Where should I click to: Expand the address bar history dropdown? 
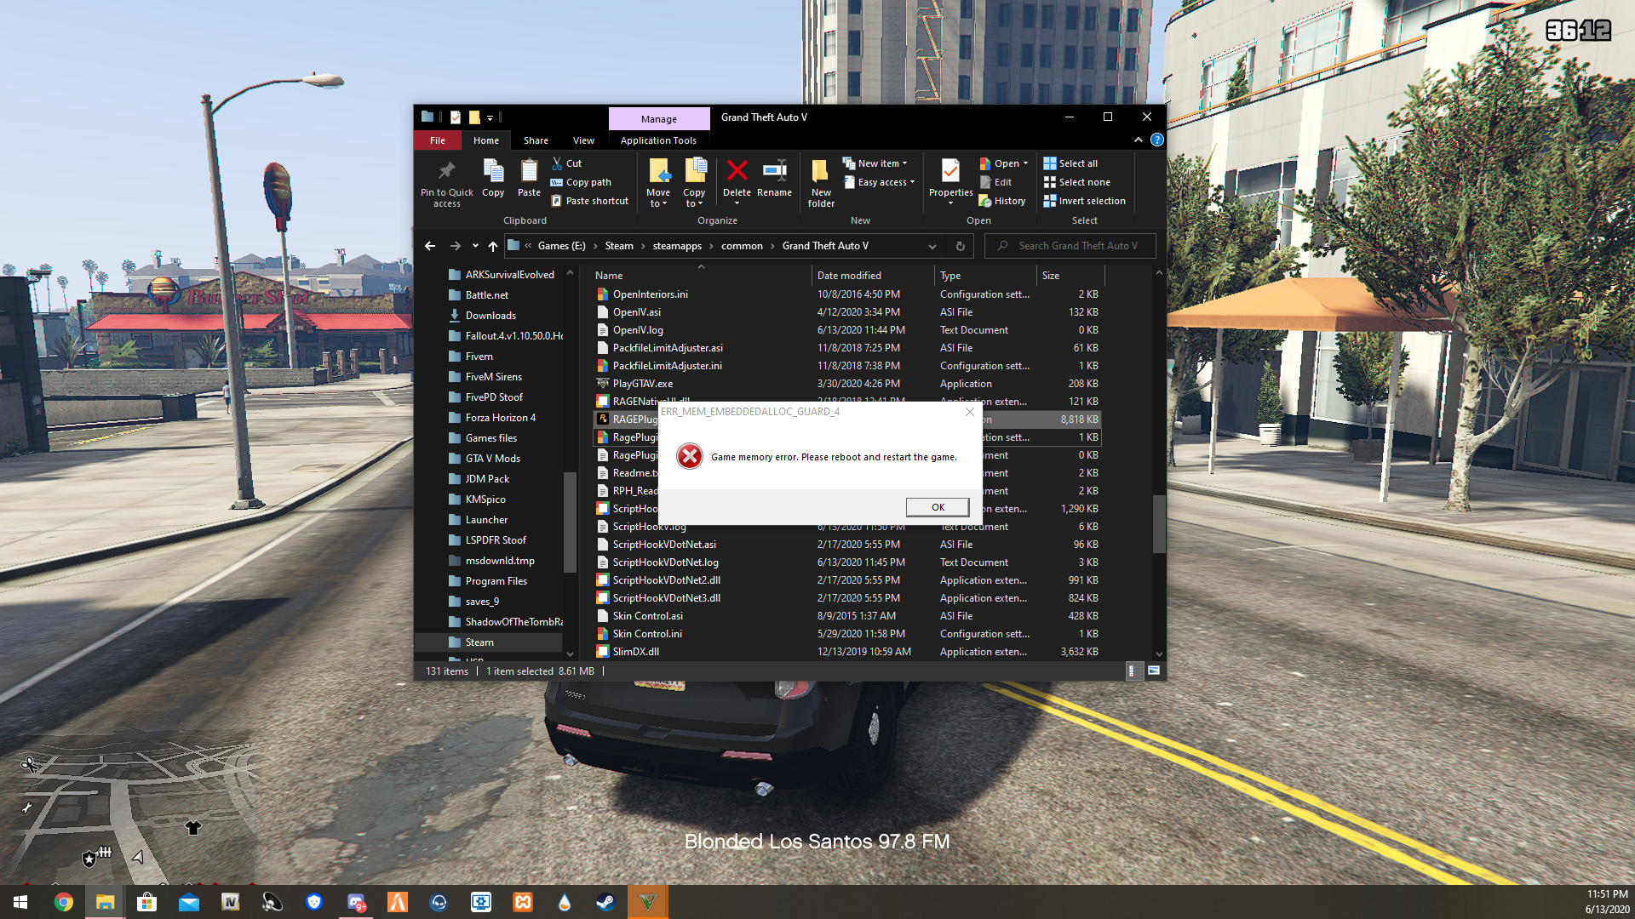932,246
